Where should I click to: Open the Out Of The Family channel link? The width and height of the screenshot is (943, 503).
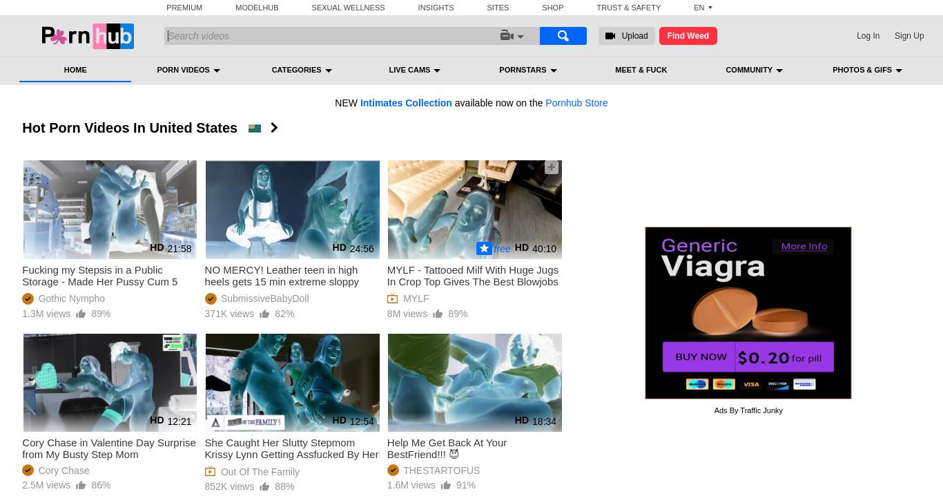(260, 472)
